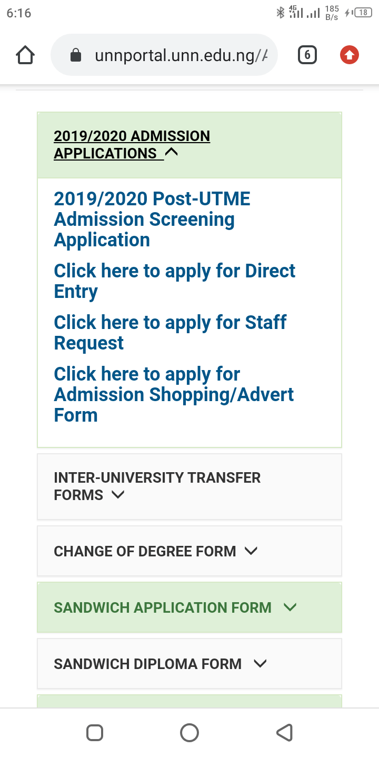This screenshot has width=379, height=758.
Task: Tap the padlock site security icon
Action: 76,55
